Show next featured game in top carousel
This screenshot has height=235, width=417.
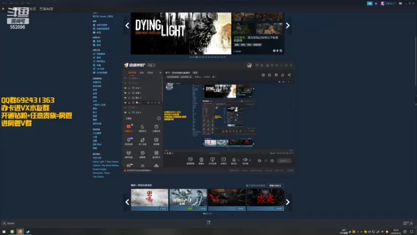click(x=288, y=26)
